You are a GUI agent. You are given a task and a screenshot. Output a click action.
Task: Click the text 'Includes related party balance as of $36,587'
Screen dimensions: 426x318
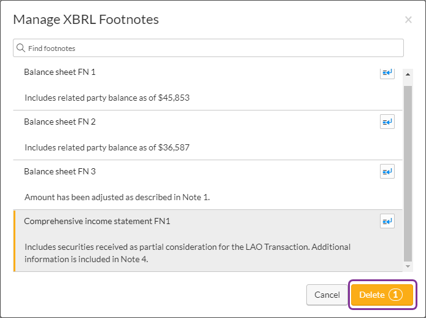pos(107,147)
